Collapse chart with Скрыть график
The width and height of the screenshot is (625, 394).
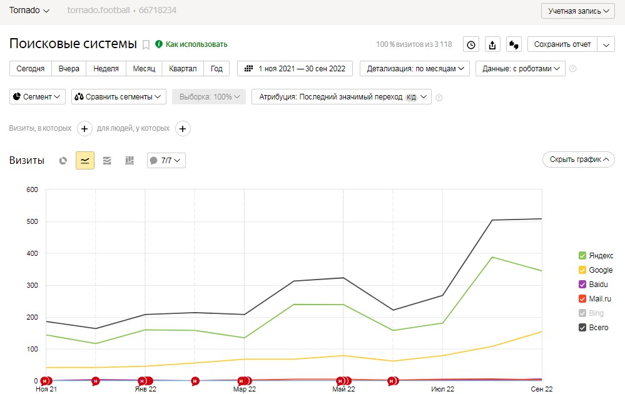point(578,159)
